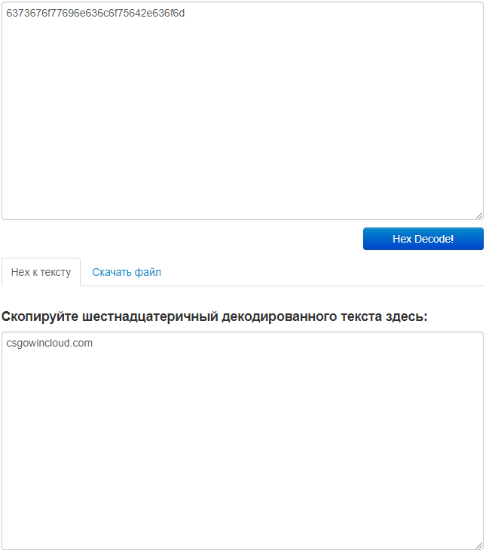Click blank space left of Hex Decode! button
The height and width of the screenshot is (550, 486).
(181, 239)
